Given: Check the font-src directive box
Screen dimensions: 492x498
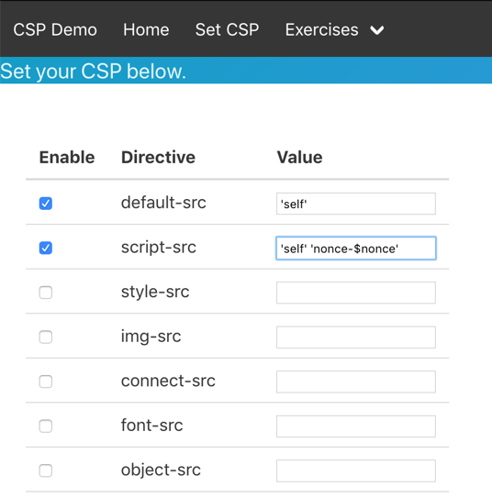Looking at the screenshot, I should pyautogui.click(x=46, y=426).
